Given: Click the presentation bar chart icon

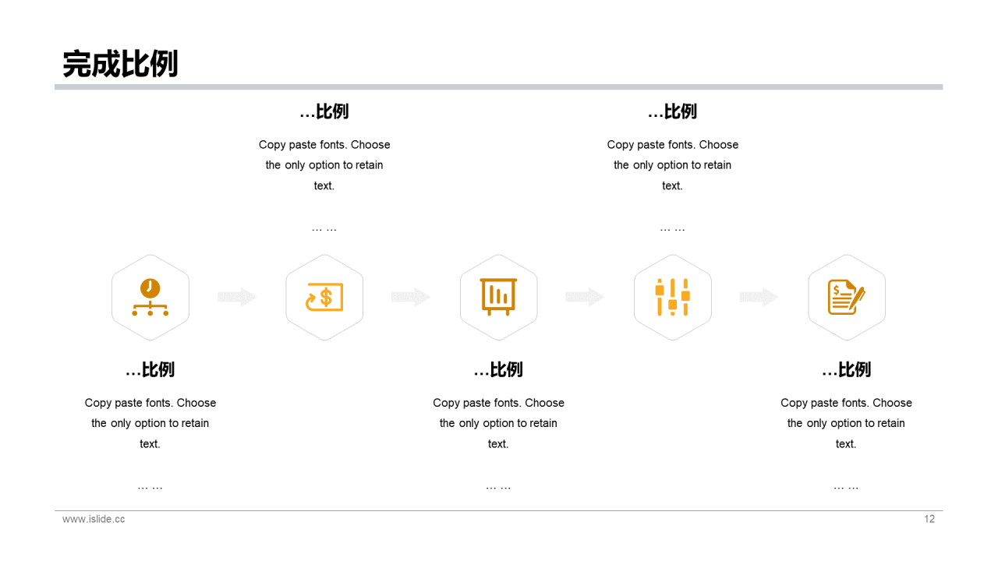Looking at the screenshot, I should (498, 297).
